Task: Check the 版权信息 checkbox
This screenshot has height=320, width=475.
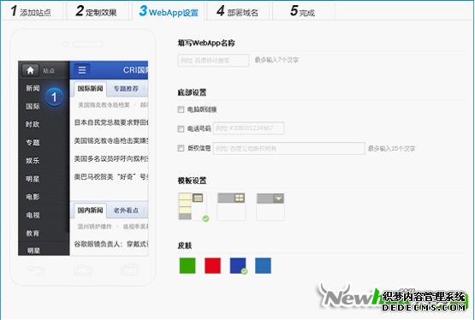Action: tap(181, 148)
